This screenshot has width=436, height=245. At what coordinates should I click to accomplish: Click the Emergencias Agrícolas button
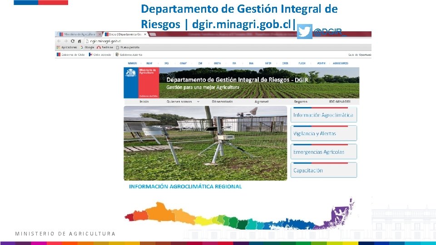pyautogui.click(x=324, y=152)
